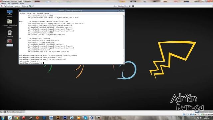213x120 pixels.
Task: Click the date and time in GNOME panel
Action: pos(121,6)
